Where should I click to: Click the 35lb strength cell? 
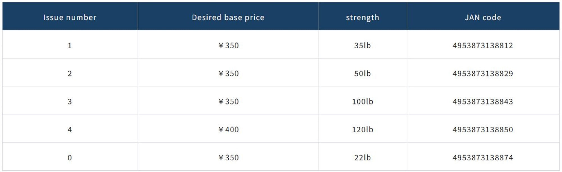click(x=362, y=46)
